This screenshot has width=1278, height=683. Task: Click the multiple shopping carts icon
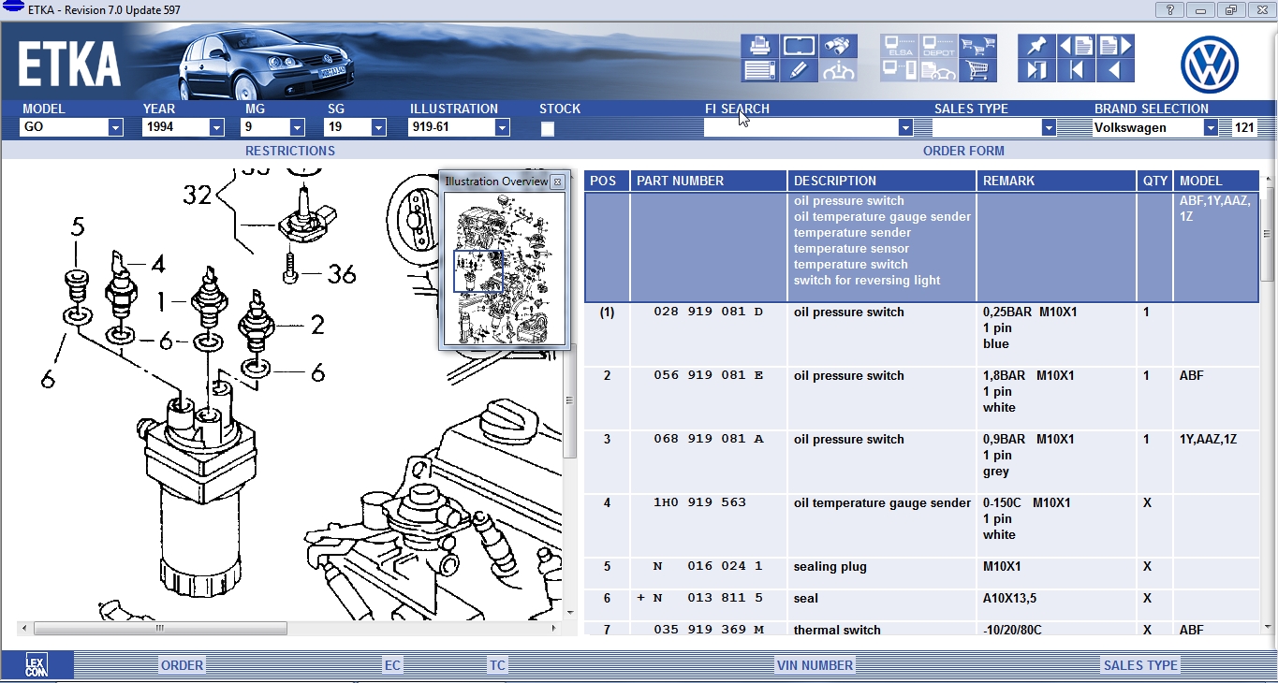tap(978, 46)
